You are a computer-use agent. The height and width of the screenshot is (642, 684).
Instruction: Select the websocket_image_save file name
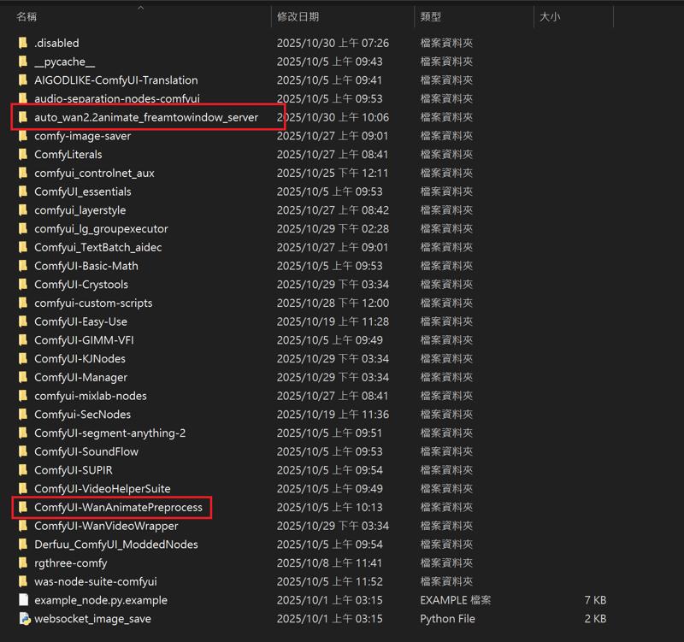coord(92,618)
